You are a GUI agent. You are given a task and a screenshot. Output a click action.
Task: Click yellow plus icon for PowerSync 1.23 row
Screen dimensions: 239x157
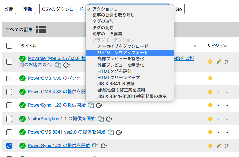point(210,105)
